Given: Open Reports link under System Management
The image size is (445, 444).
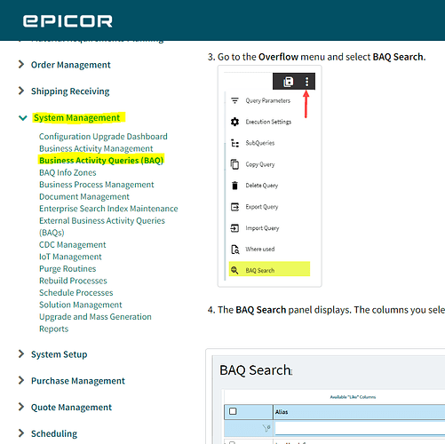Looking at the screenshot, I should pyautogui.click(x=54, y=329).
